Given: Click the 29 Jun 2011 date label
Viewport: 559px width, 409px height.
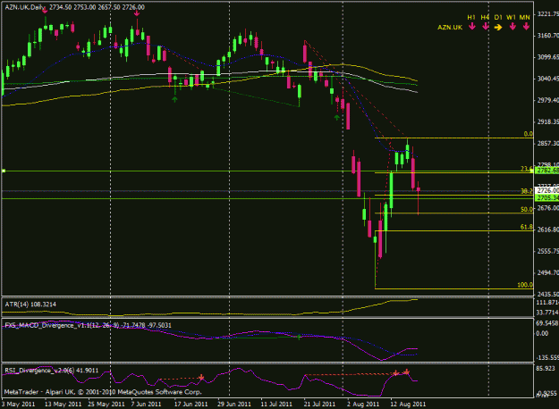Looking at the screenshot, I should point(234,404).
